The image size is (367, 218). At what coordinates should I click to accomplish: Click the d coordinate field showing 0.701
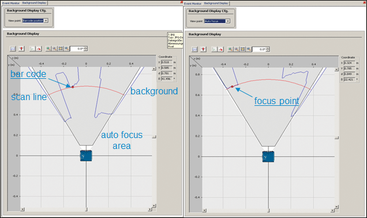click(167, 73)
